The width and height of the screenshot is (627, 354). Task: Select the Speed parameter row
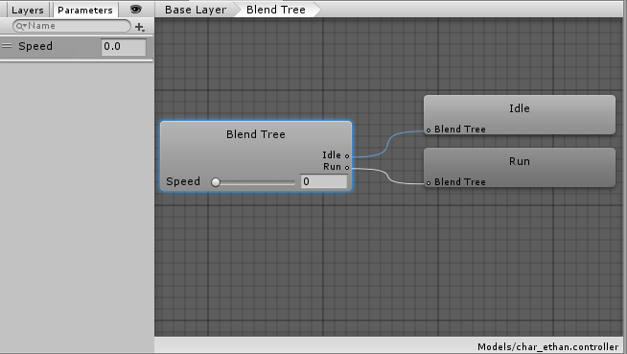point(77,47)
